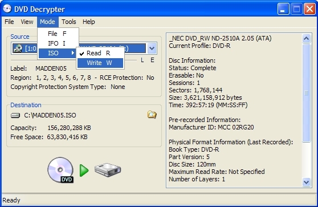The height and width of the screenshot is (207, 318).
Task: Open the View menu
Action: (27, 22)
